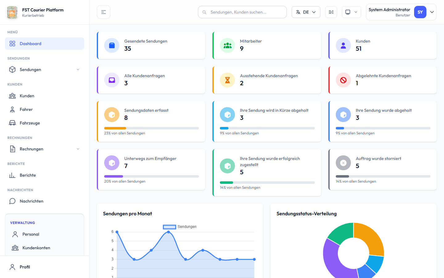Click the Sendungsdaten erfasst orange cube icon
The image size is (444, 278).
click(x=112, y=115)
